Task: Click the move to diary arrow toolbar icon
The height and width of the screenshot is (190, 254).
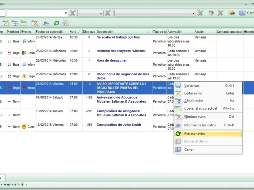Action: point(65,23)
